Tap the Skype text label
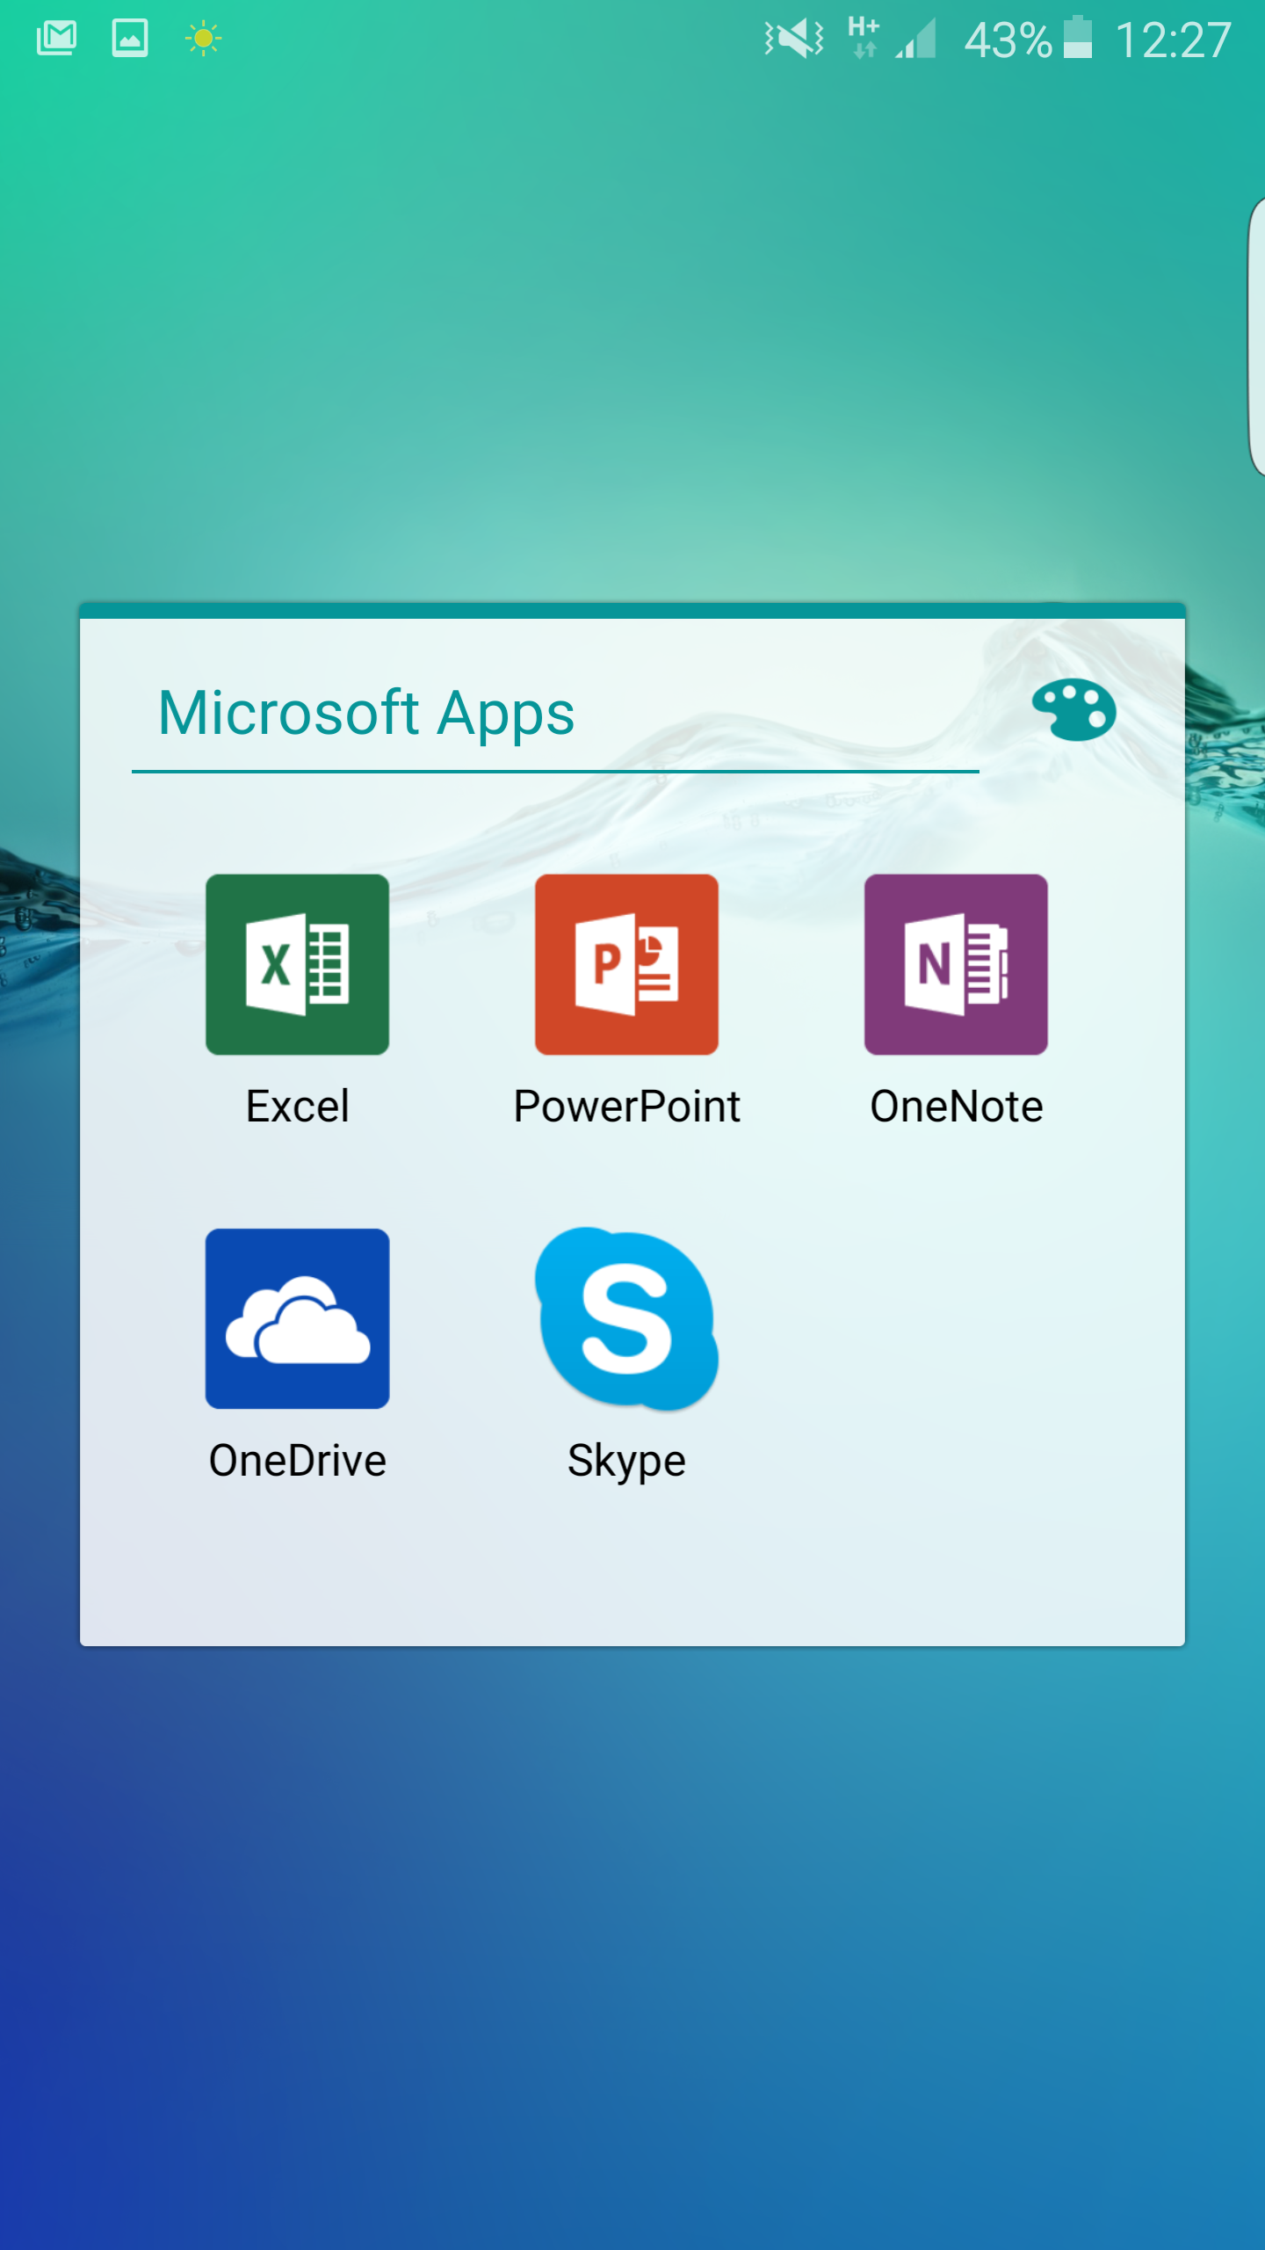Image resolution: width=1265 pixels, height=2250 pixels. point(626,1461)
